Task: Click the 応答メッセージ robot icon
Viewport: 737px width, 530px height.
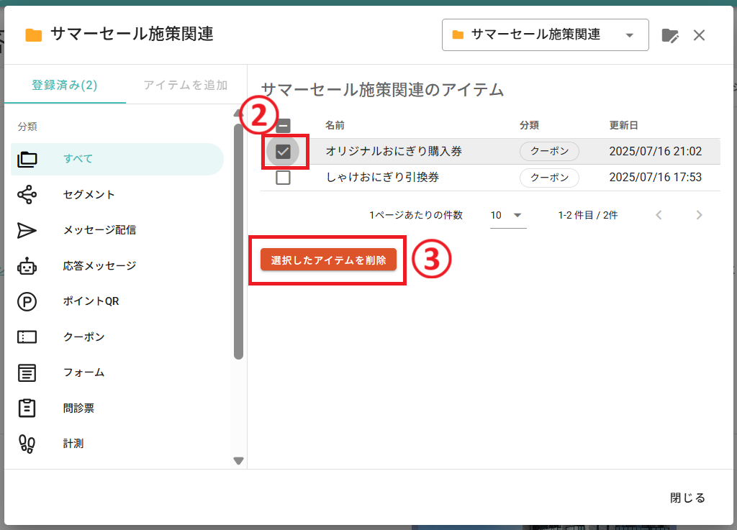Action: point(27,266)
